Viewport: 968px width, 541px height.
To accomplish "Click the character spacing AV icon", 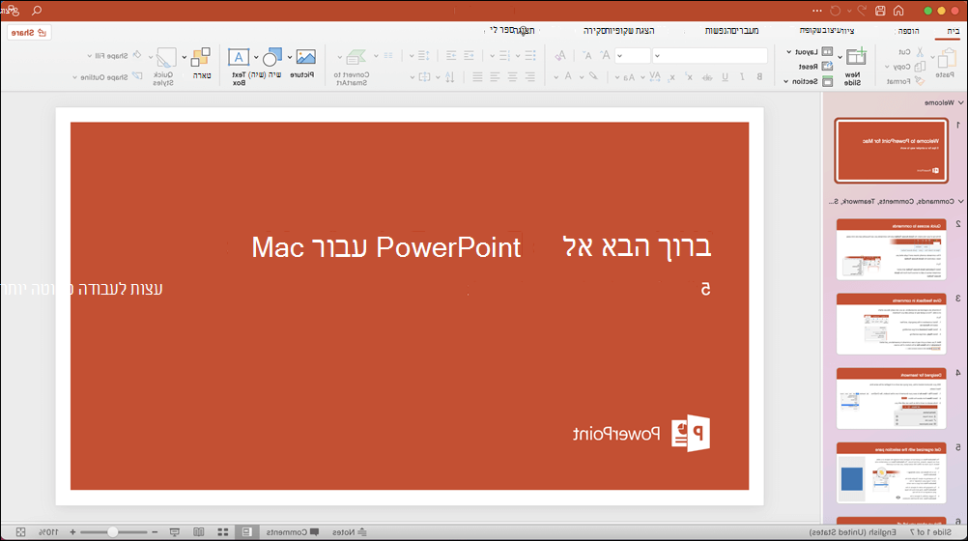I will (655, 76).
